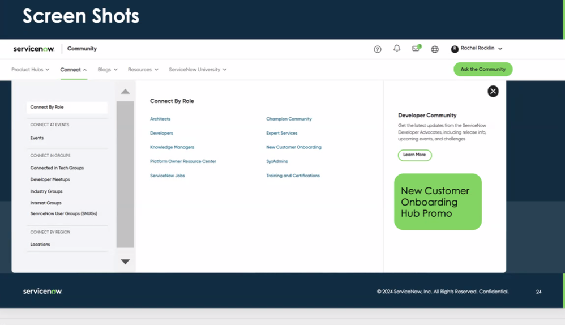Click the CONNECT AT EVENTS section label
Image resolution: width=565 pixels, height=325 pixels.
point(50,125)
